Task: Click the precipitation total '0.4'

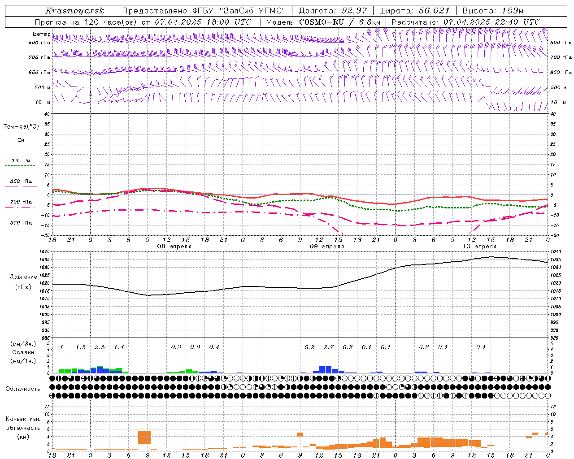Action: (x=214, y=347)
